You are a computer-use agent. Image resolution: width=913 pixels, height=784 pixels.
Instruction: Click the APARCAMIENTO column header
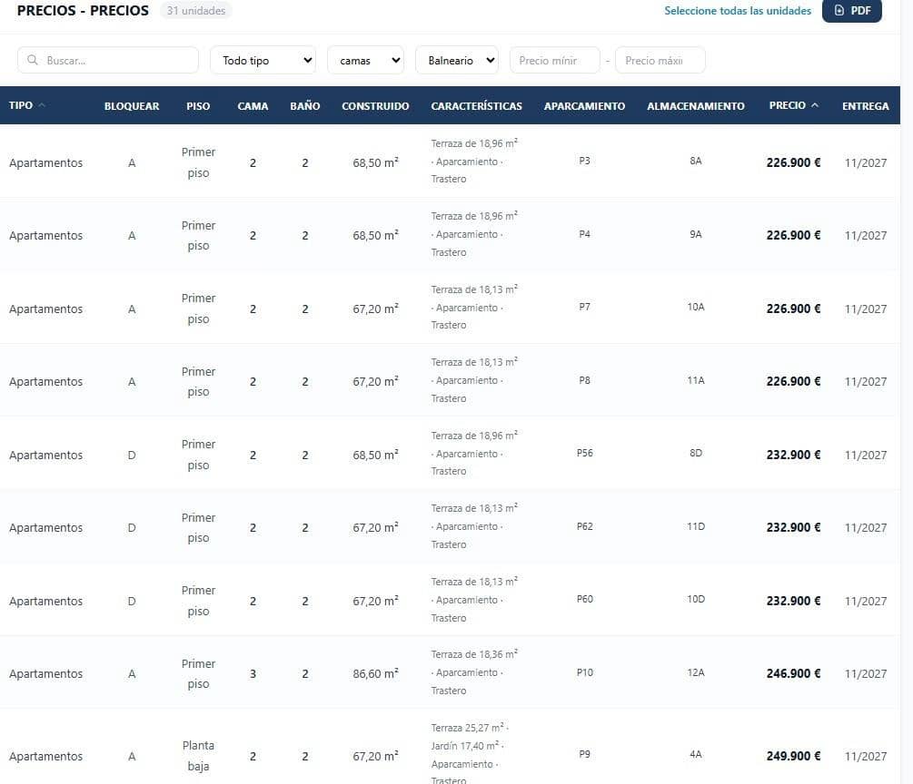tap(584, 106)
